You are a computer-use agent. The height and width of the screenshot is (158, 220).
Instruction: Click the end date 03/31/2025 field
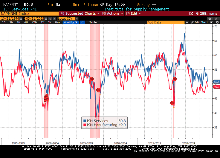pos(35,18)
